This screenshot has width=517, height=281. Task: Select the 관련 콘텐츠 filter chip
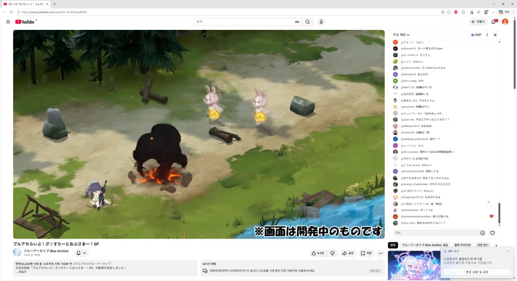484,245
